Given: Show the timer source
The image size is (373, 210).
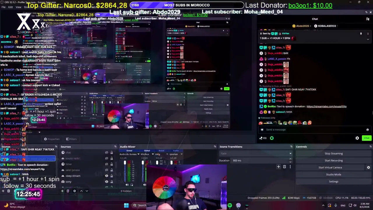Looking at the screenshot, I should tap(107, 164).
